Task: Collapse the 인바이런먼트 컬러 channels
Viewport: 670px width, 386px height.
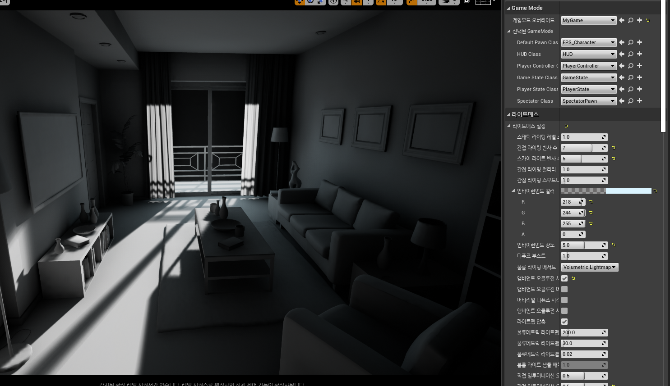Action: pyautogui.click(x=513, y=191)
